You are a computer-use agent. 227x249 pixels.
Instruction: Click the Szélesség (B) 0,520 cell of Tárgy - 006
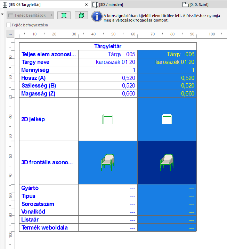[x=167, y=86]
